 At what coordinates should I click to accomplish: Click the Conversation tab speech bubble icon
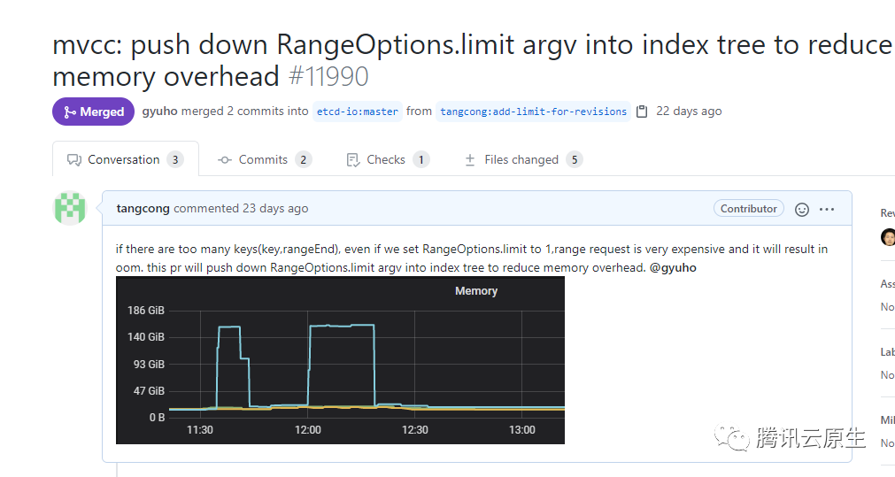point(74,160)
